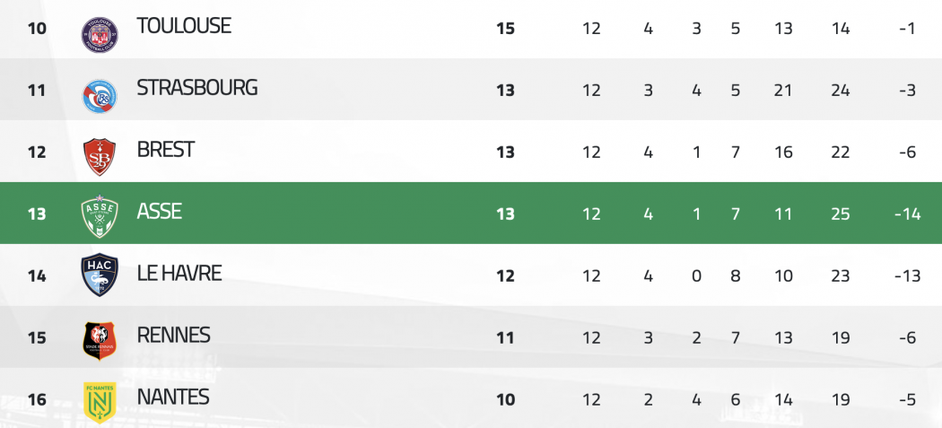Image resolution: width=942 pixels, height=428 pixels.
Task: Open the STRASBOURG team name
Action: pos(197,88)
